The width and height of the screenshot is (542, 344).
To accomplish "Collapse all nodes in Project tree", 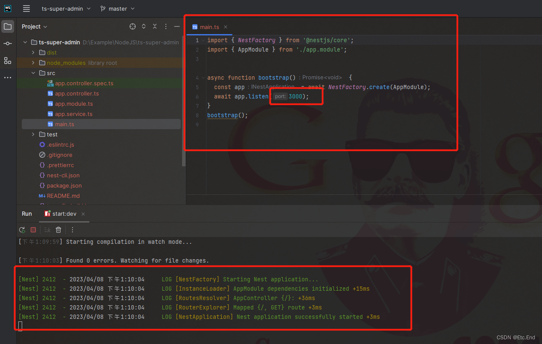I will [x=154, y=26].
